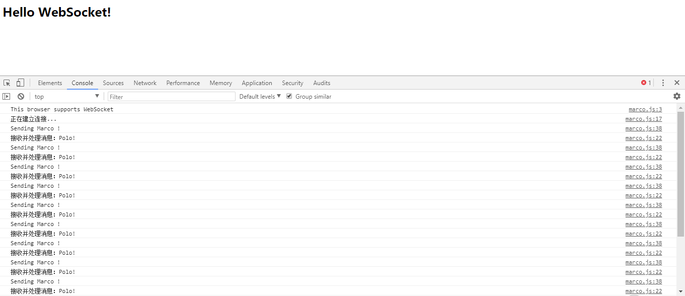Open the Application tab
Viewport: 685px width, 296px height.
(x=257, y=83)
